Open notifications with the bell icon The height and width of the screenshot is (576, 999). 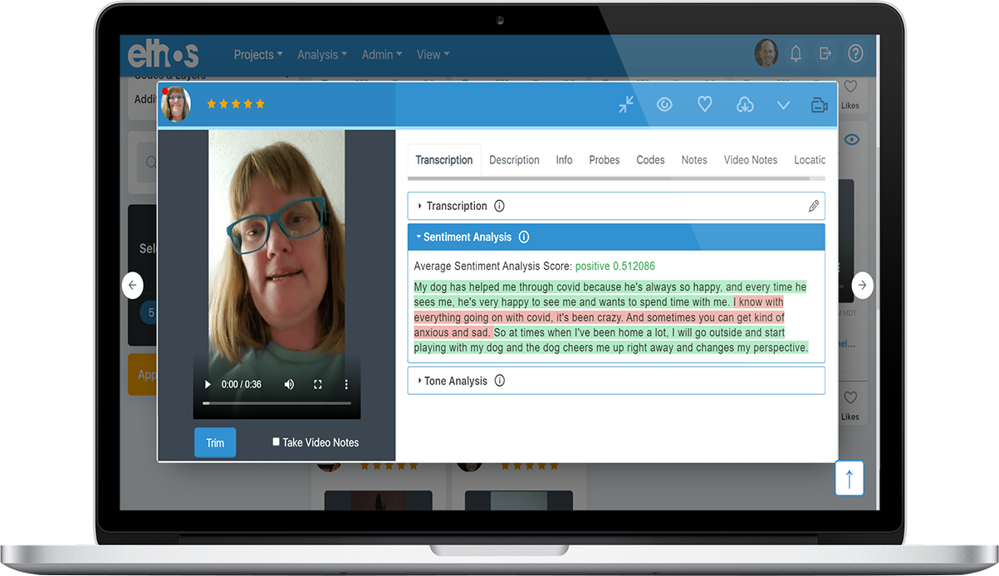click(x=796, y=53)
